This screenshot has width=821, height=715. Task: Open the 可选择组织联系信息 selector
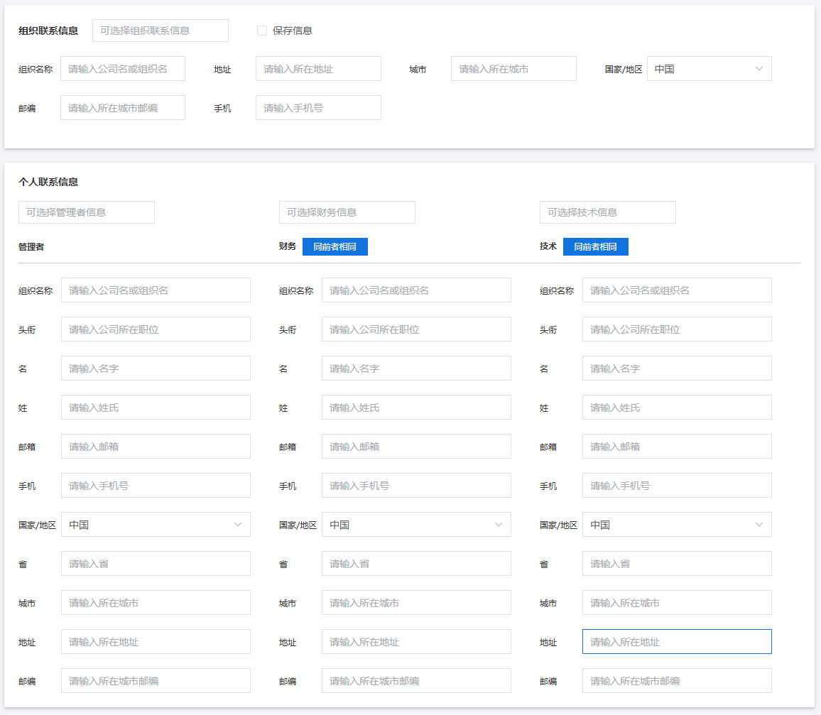(161, 31)
